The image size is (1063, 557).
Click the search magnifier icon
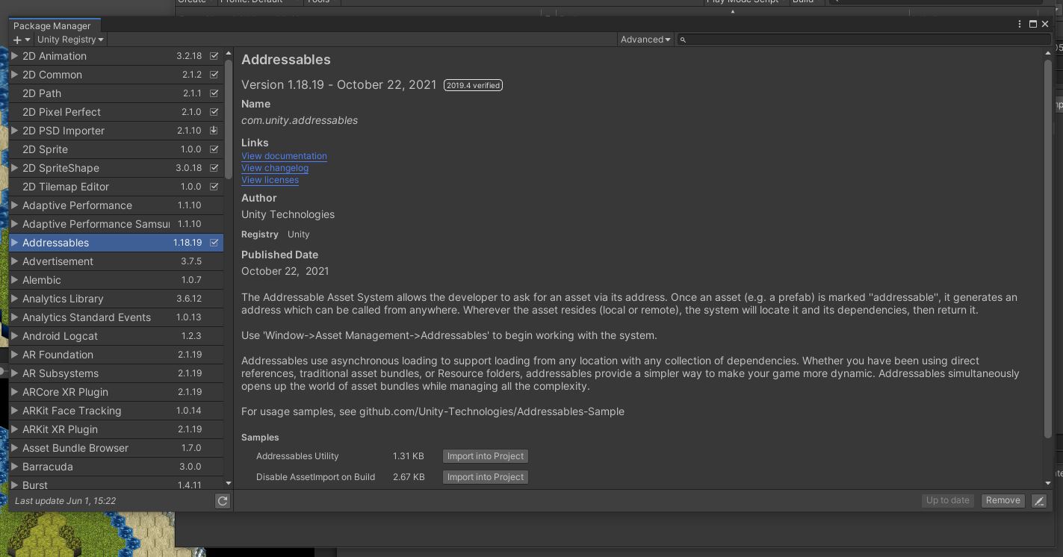tap(683, 40)
